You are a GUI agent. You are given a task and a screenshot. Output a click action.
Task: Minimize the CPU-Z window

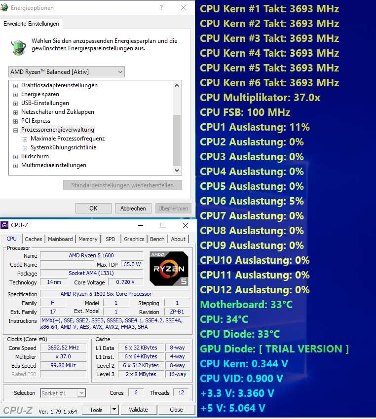(x=141, y=225)
